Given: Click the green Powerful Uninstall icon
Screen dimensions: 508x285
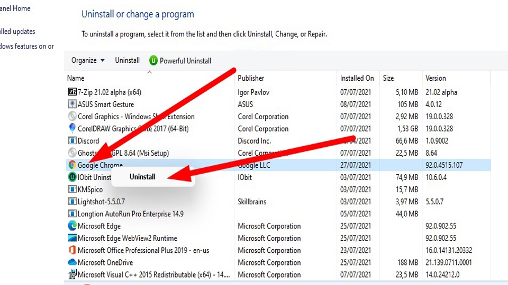Looking at the screenshot, I should pos(153,60).
